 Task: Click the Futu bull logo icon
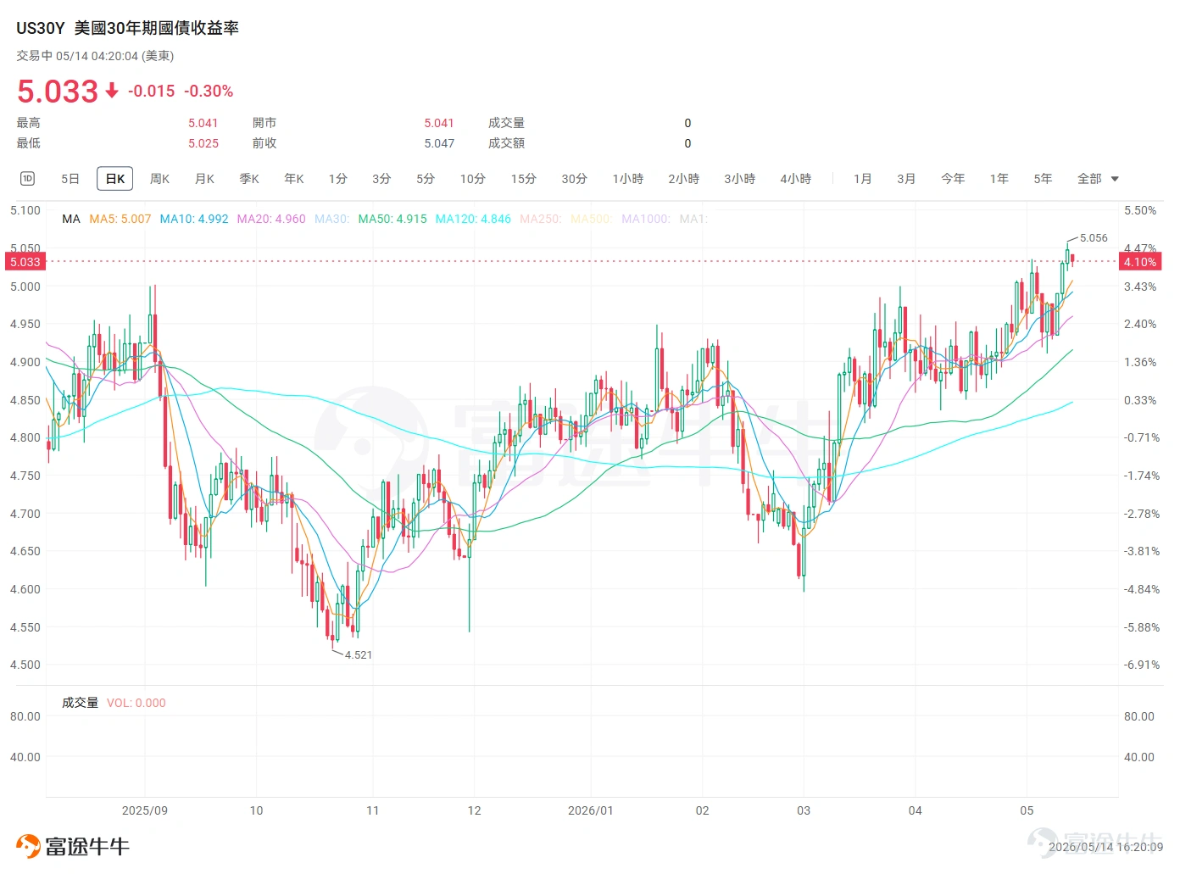click(x=28, y=846)
